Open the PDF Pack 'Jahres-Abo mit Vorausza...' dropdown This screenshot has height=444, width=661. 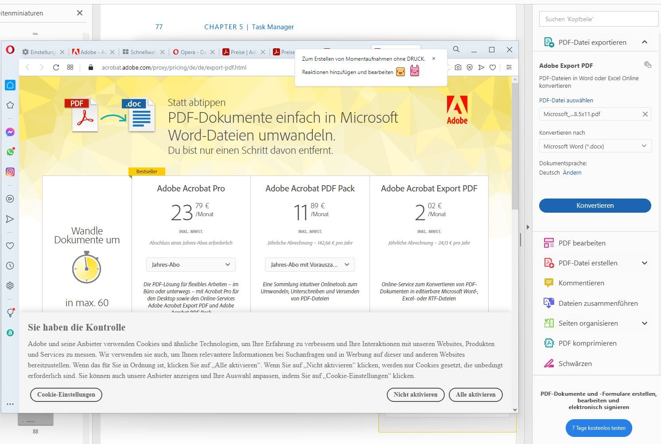click(x=310, y=265)
